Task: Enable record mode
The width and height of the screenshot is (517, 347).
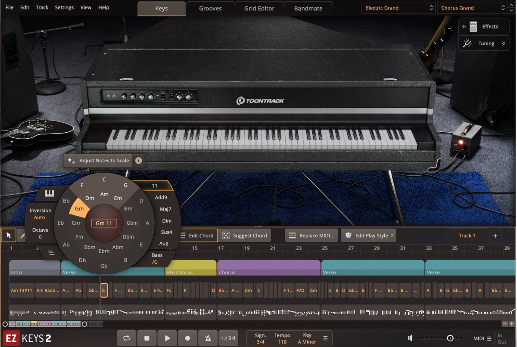Action: coord(187,338)
